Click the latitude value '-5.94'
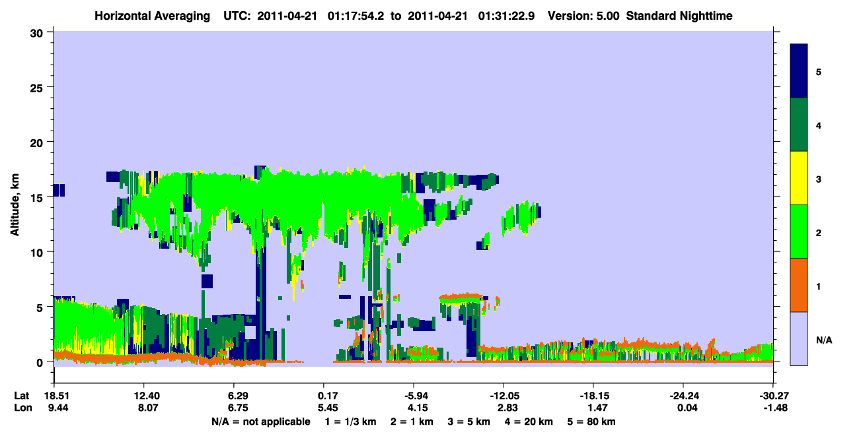The width and height of the screenshot is (859, 440). pos(413,396)
